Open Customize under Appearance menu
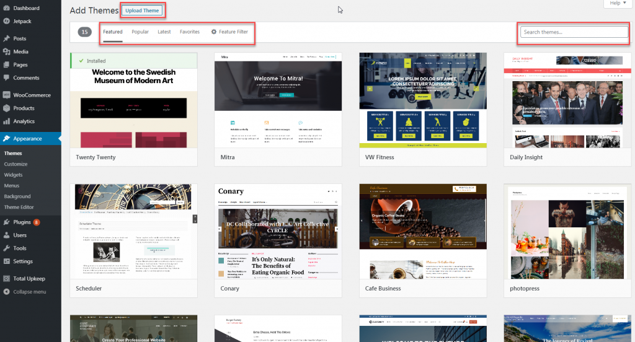635x342 pixels. pyautogui.click(x=16, y=164)
